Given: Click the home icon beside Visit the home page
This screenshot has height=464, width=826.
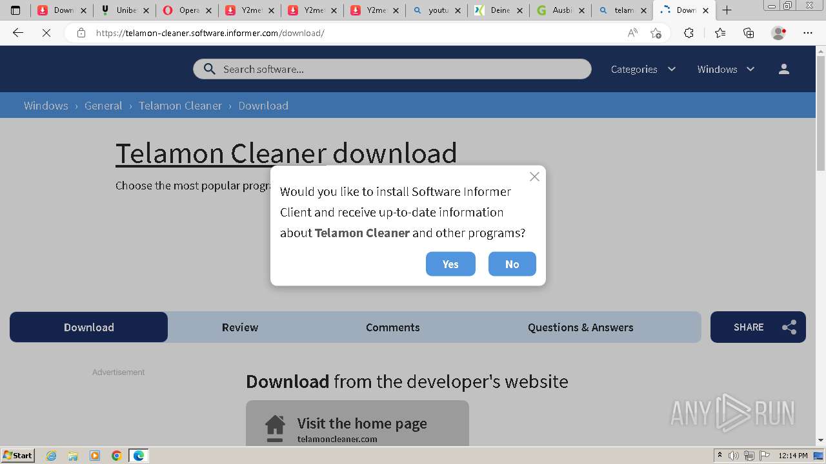Looking at the screenshot, I should [275, 429].
